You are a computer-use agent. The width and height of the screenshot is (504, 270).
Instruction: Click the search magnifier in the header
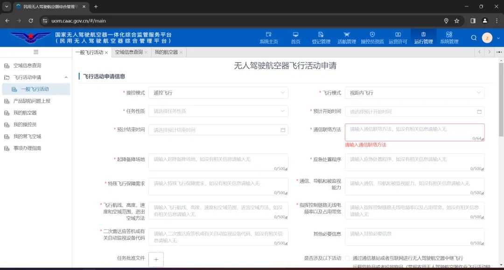point(474,38)
